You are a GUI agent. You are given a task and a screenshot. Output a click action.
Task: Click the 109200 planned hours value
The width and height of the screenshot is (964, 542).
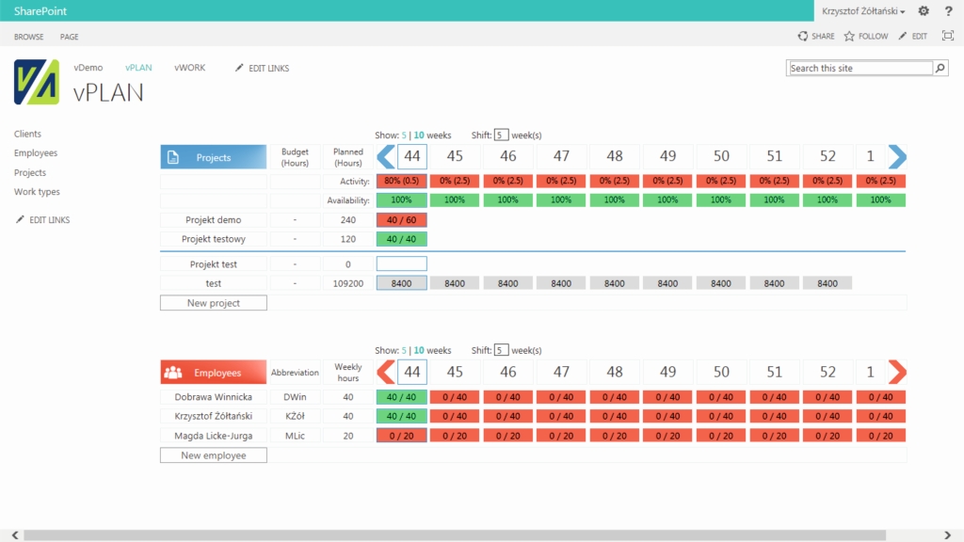click(x=348, y=283)
